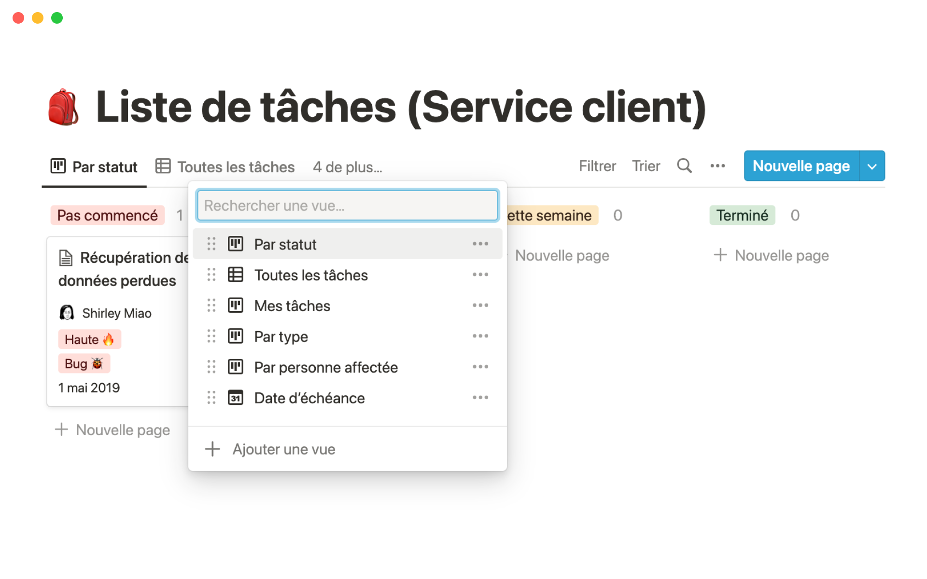Expand the Nouvelle page dropdown arrow
Viewport: 927px width, 579px height.
pos(872,166)
